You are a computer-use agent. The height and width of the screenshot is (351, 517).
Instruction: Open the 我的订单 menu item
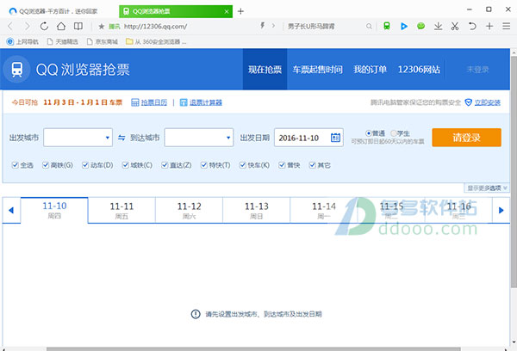point(370,70)
